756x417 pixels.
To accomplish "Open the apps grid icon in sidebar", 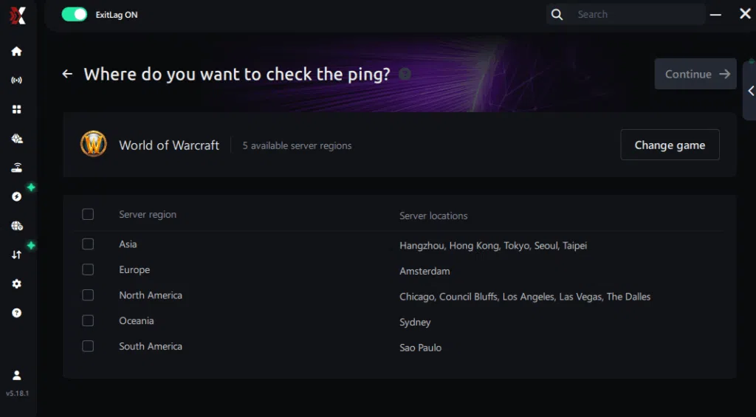I will (16, 109).
